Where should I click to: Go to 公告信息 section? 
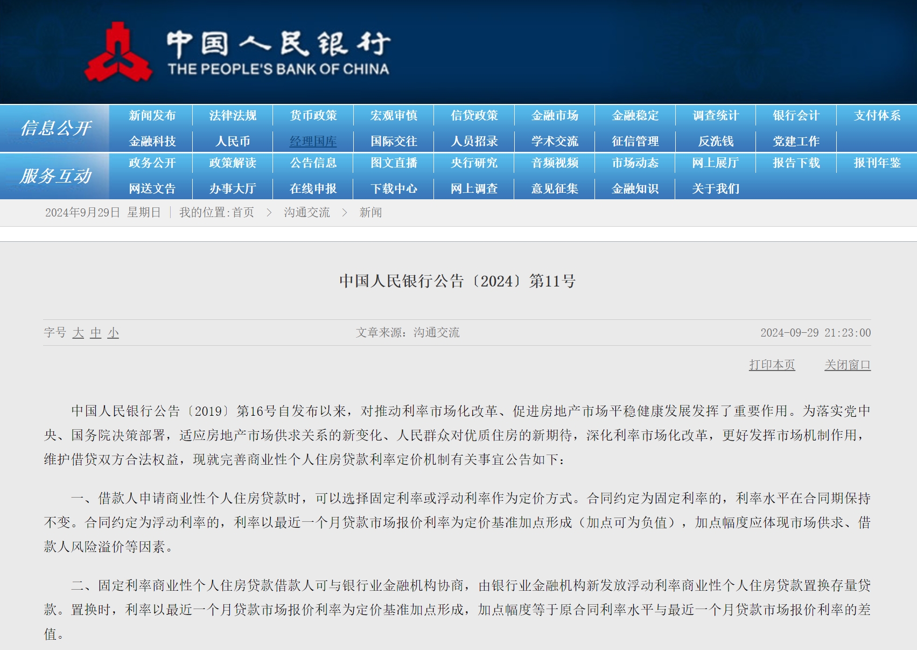tap(313, 163)
